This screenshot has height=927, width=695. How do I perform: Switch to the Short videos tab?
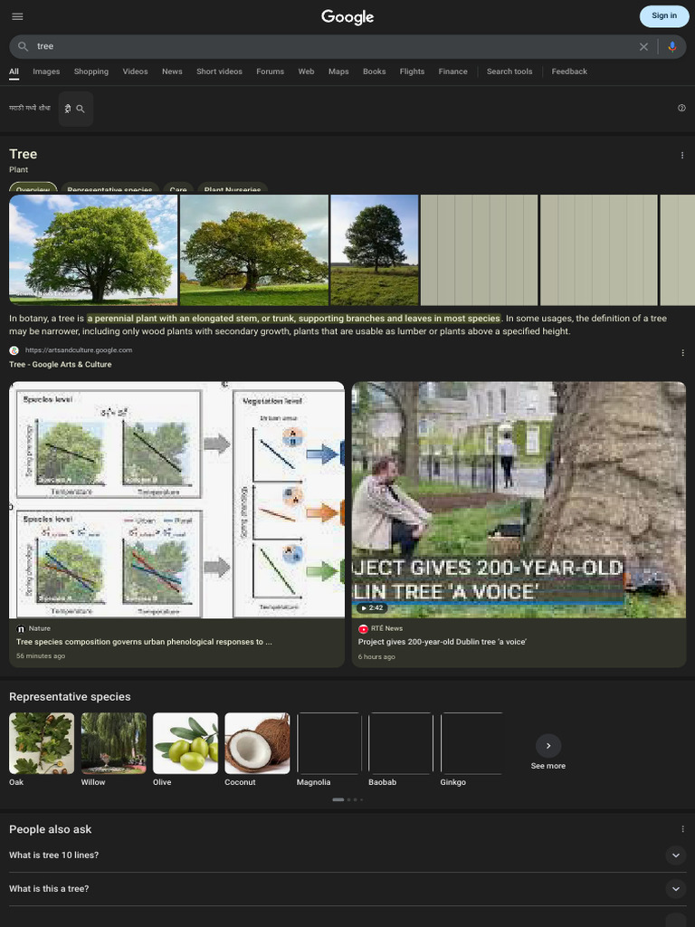coord(219,72)
